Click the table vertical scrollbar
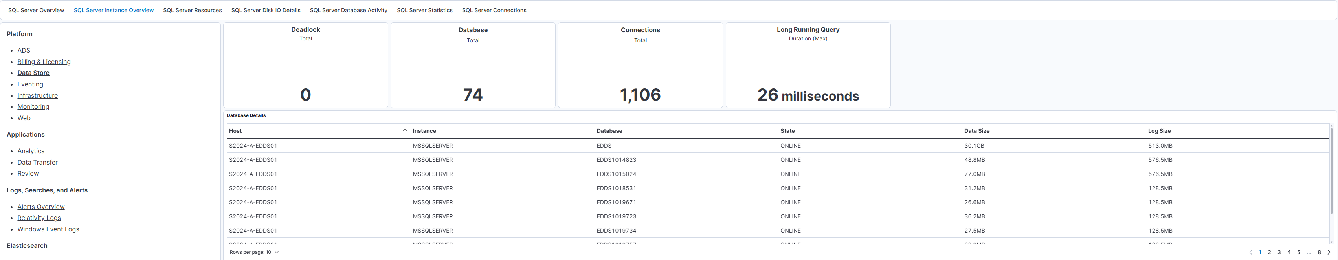Viewport: 1338px width, 260px height. click(1331, 171)
